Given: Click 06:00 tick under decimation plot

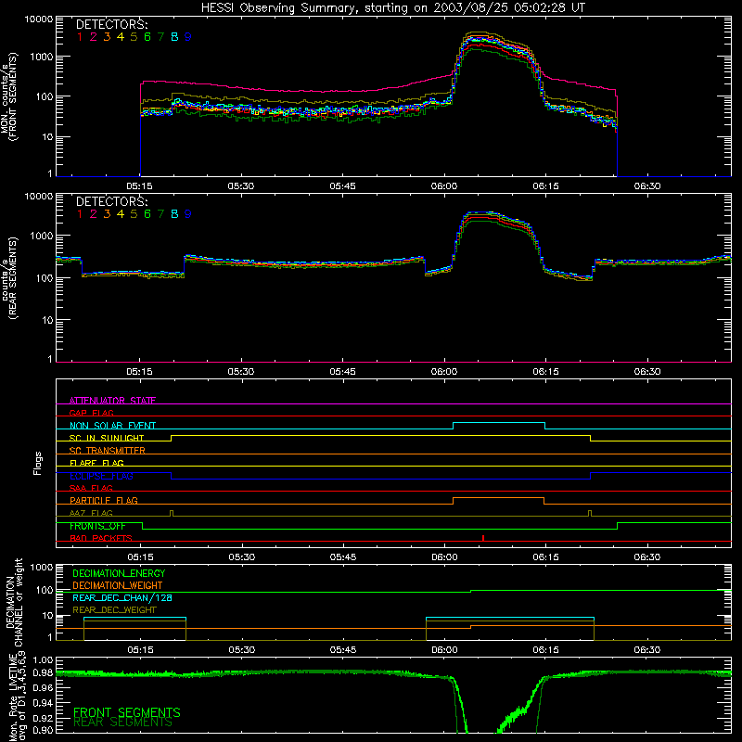Looking at the screenshot, I should click(445, 650).
